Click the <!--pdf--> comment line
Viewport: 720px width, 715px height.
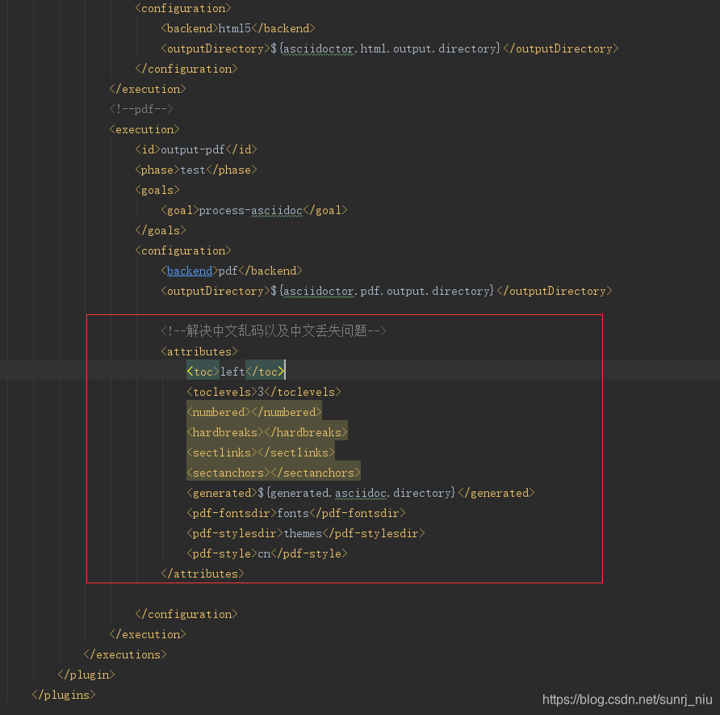point(141,109)
